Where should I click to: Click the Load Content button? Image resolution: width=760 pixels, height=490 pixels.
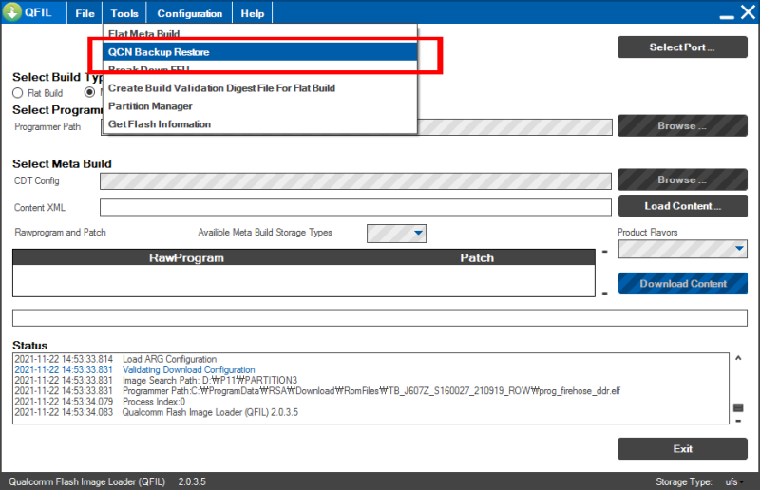682,206
